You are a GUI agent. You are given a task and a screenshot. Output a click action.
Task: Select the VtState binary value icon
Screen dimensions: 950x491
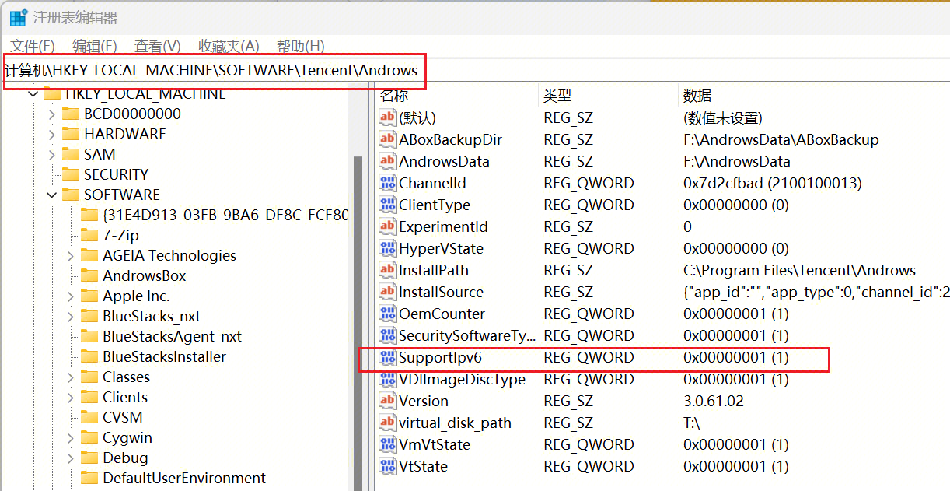pyautogui.click(x=387, y=466)
